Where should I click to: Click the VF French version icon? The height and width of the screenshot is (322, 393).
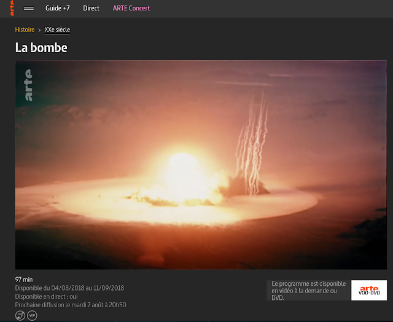click(32, 315)
